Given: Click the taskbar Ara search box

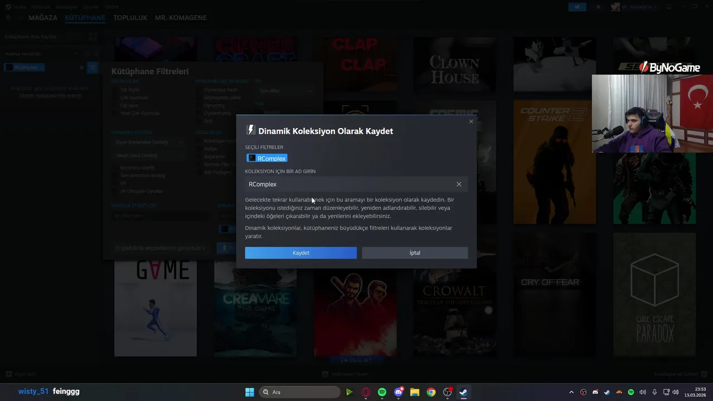Looking at the screenshot, I should coord(300,392).
